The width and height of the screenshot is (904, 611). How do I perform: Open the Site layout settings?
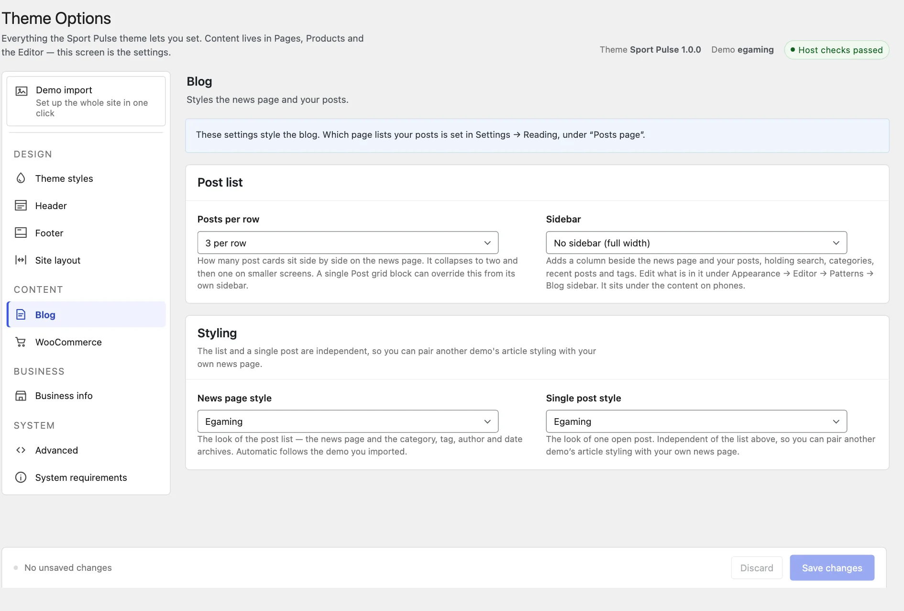(86, 260)
